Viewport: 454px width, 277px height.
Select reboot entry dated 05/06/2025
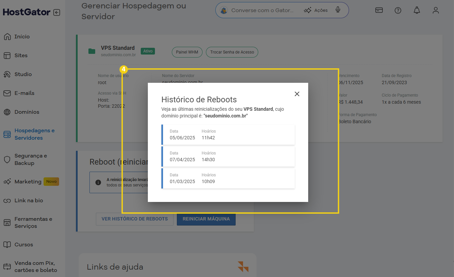click(228, 135)
